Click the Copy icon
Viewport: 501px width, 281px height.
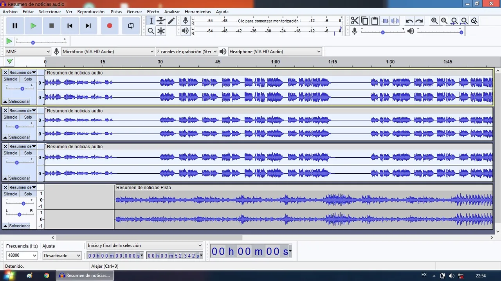pos(365,21)
